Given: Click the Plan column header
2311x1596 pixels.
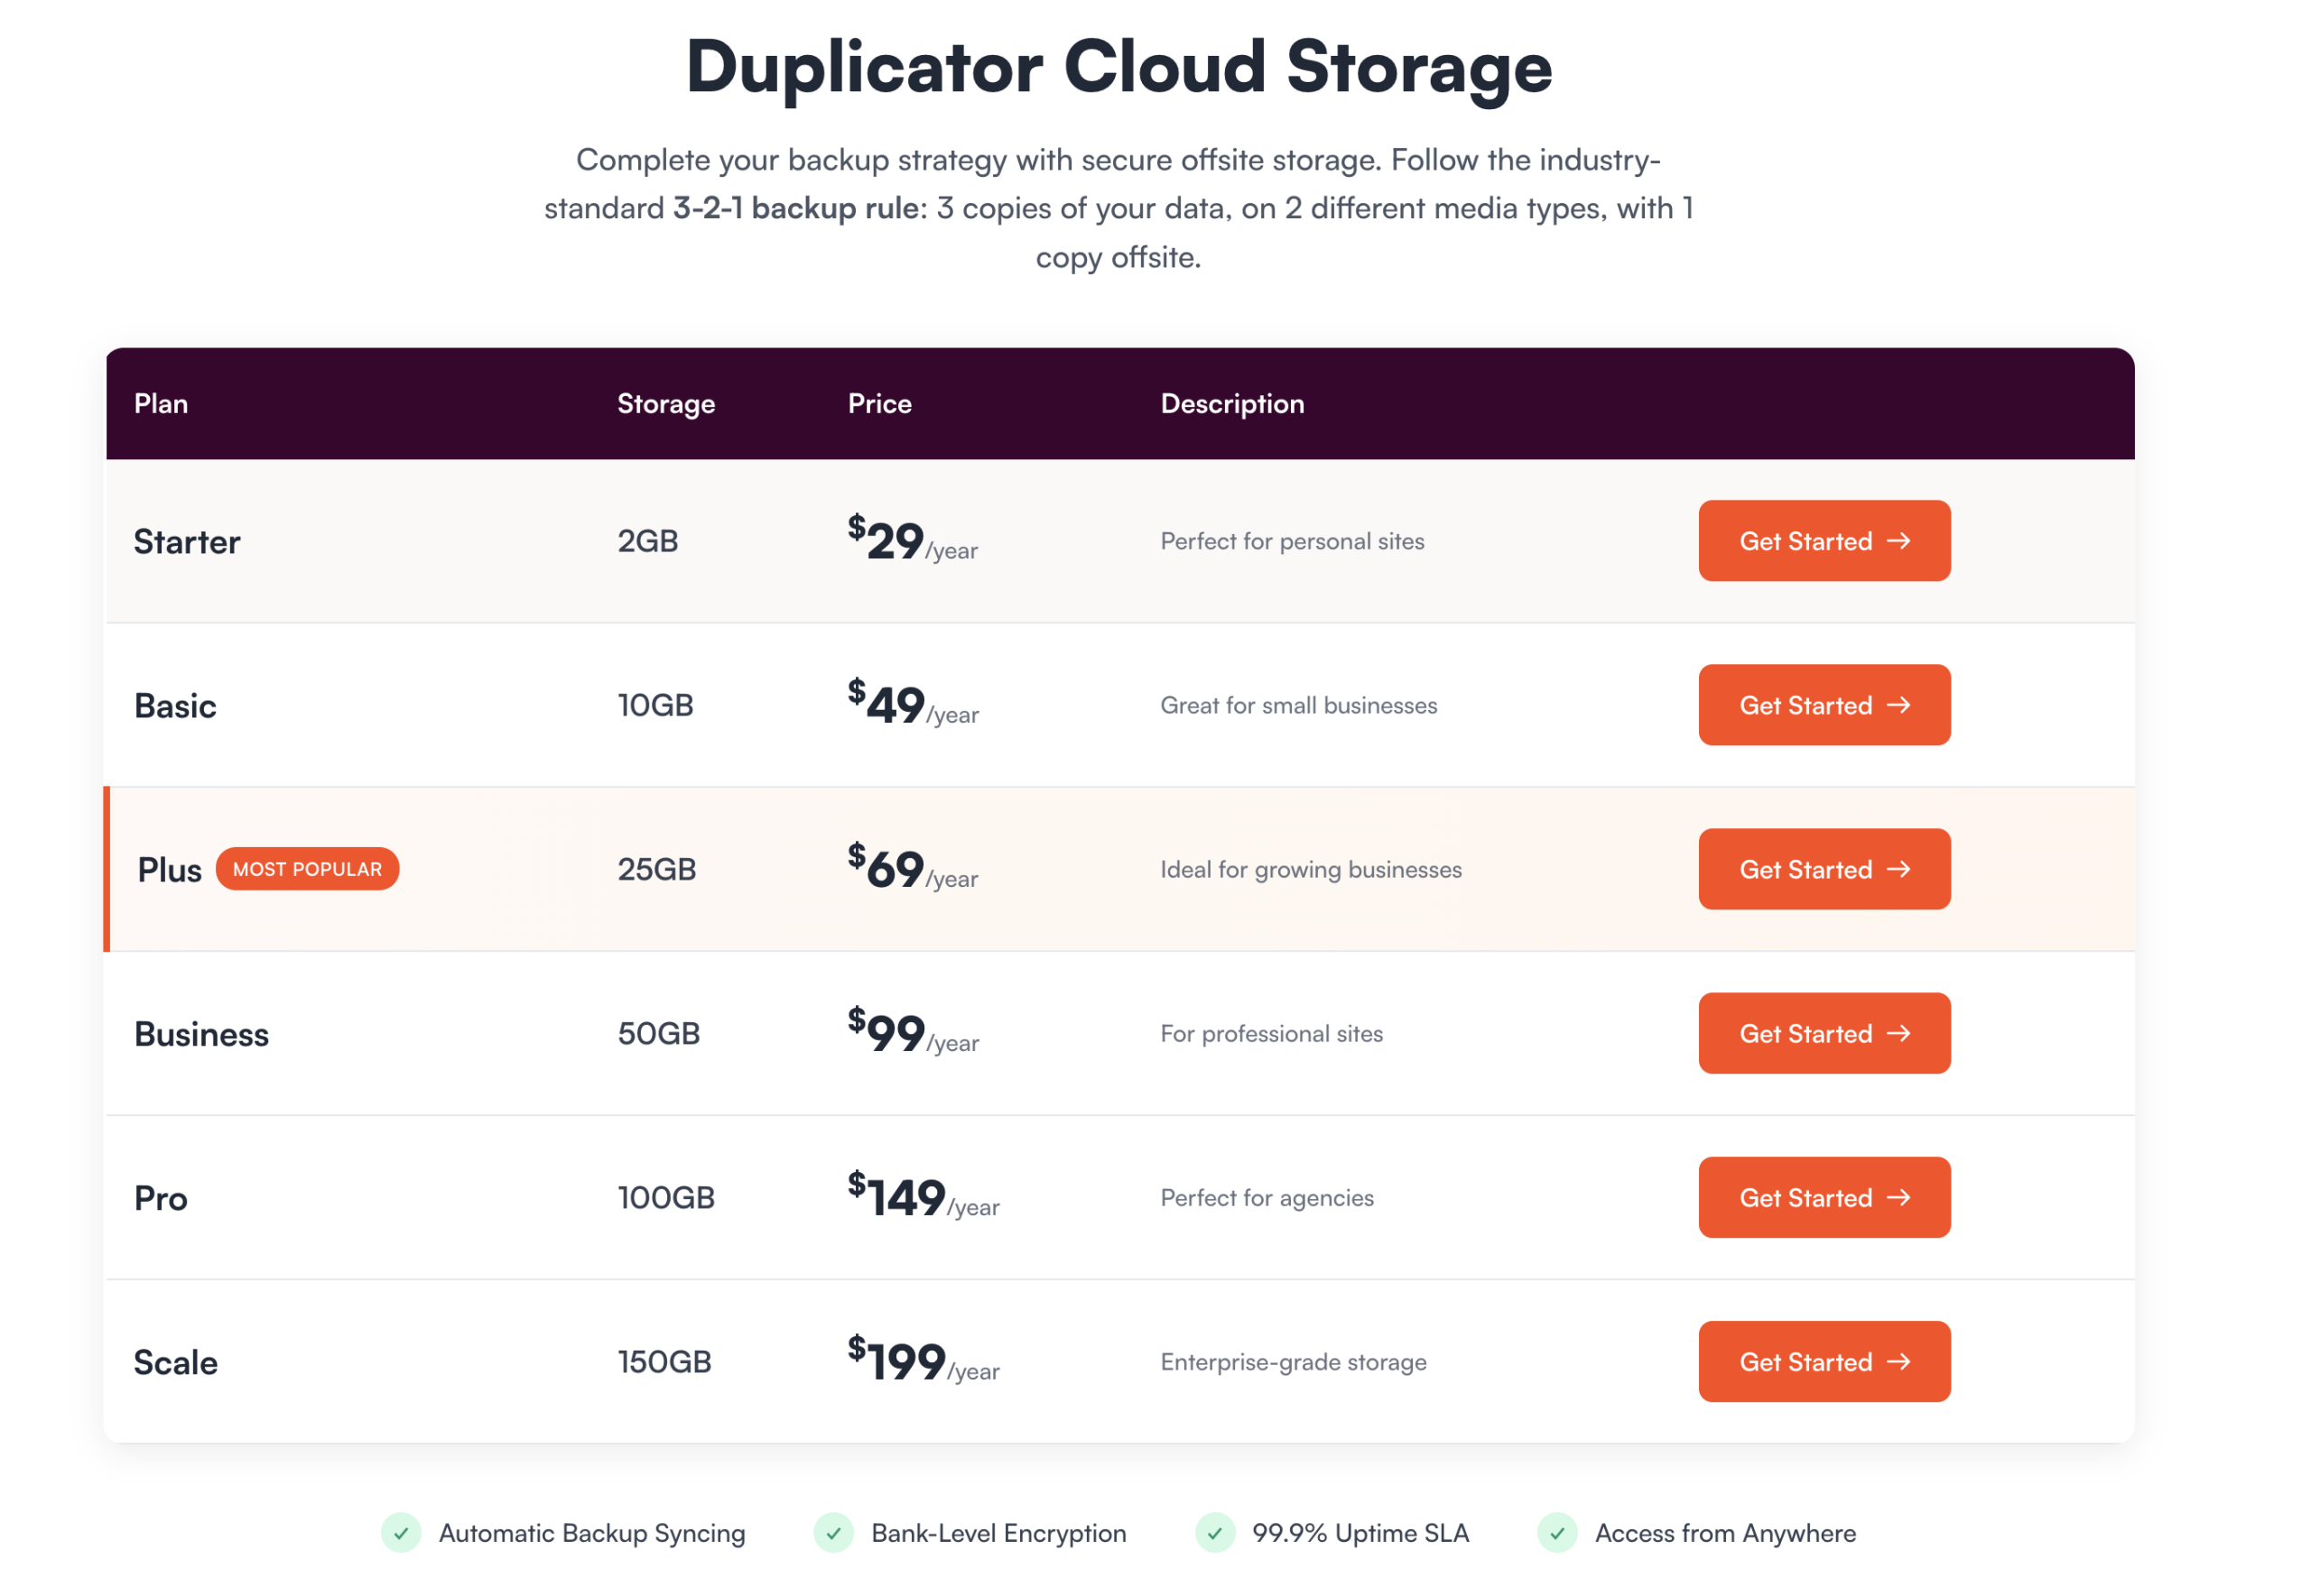Looking at the screenshot, I should tap(161, 404).
